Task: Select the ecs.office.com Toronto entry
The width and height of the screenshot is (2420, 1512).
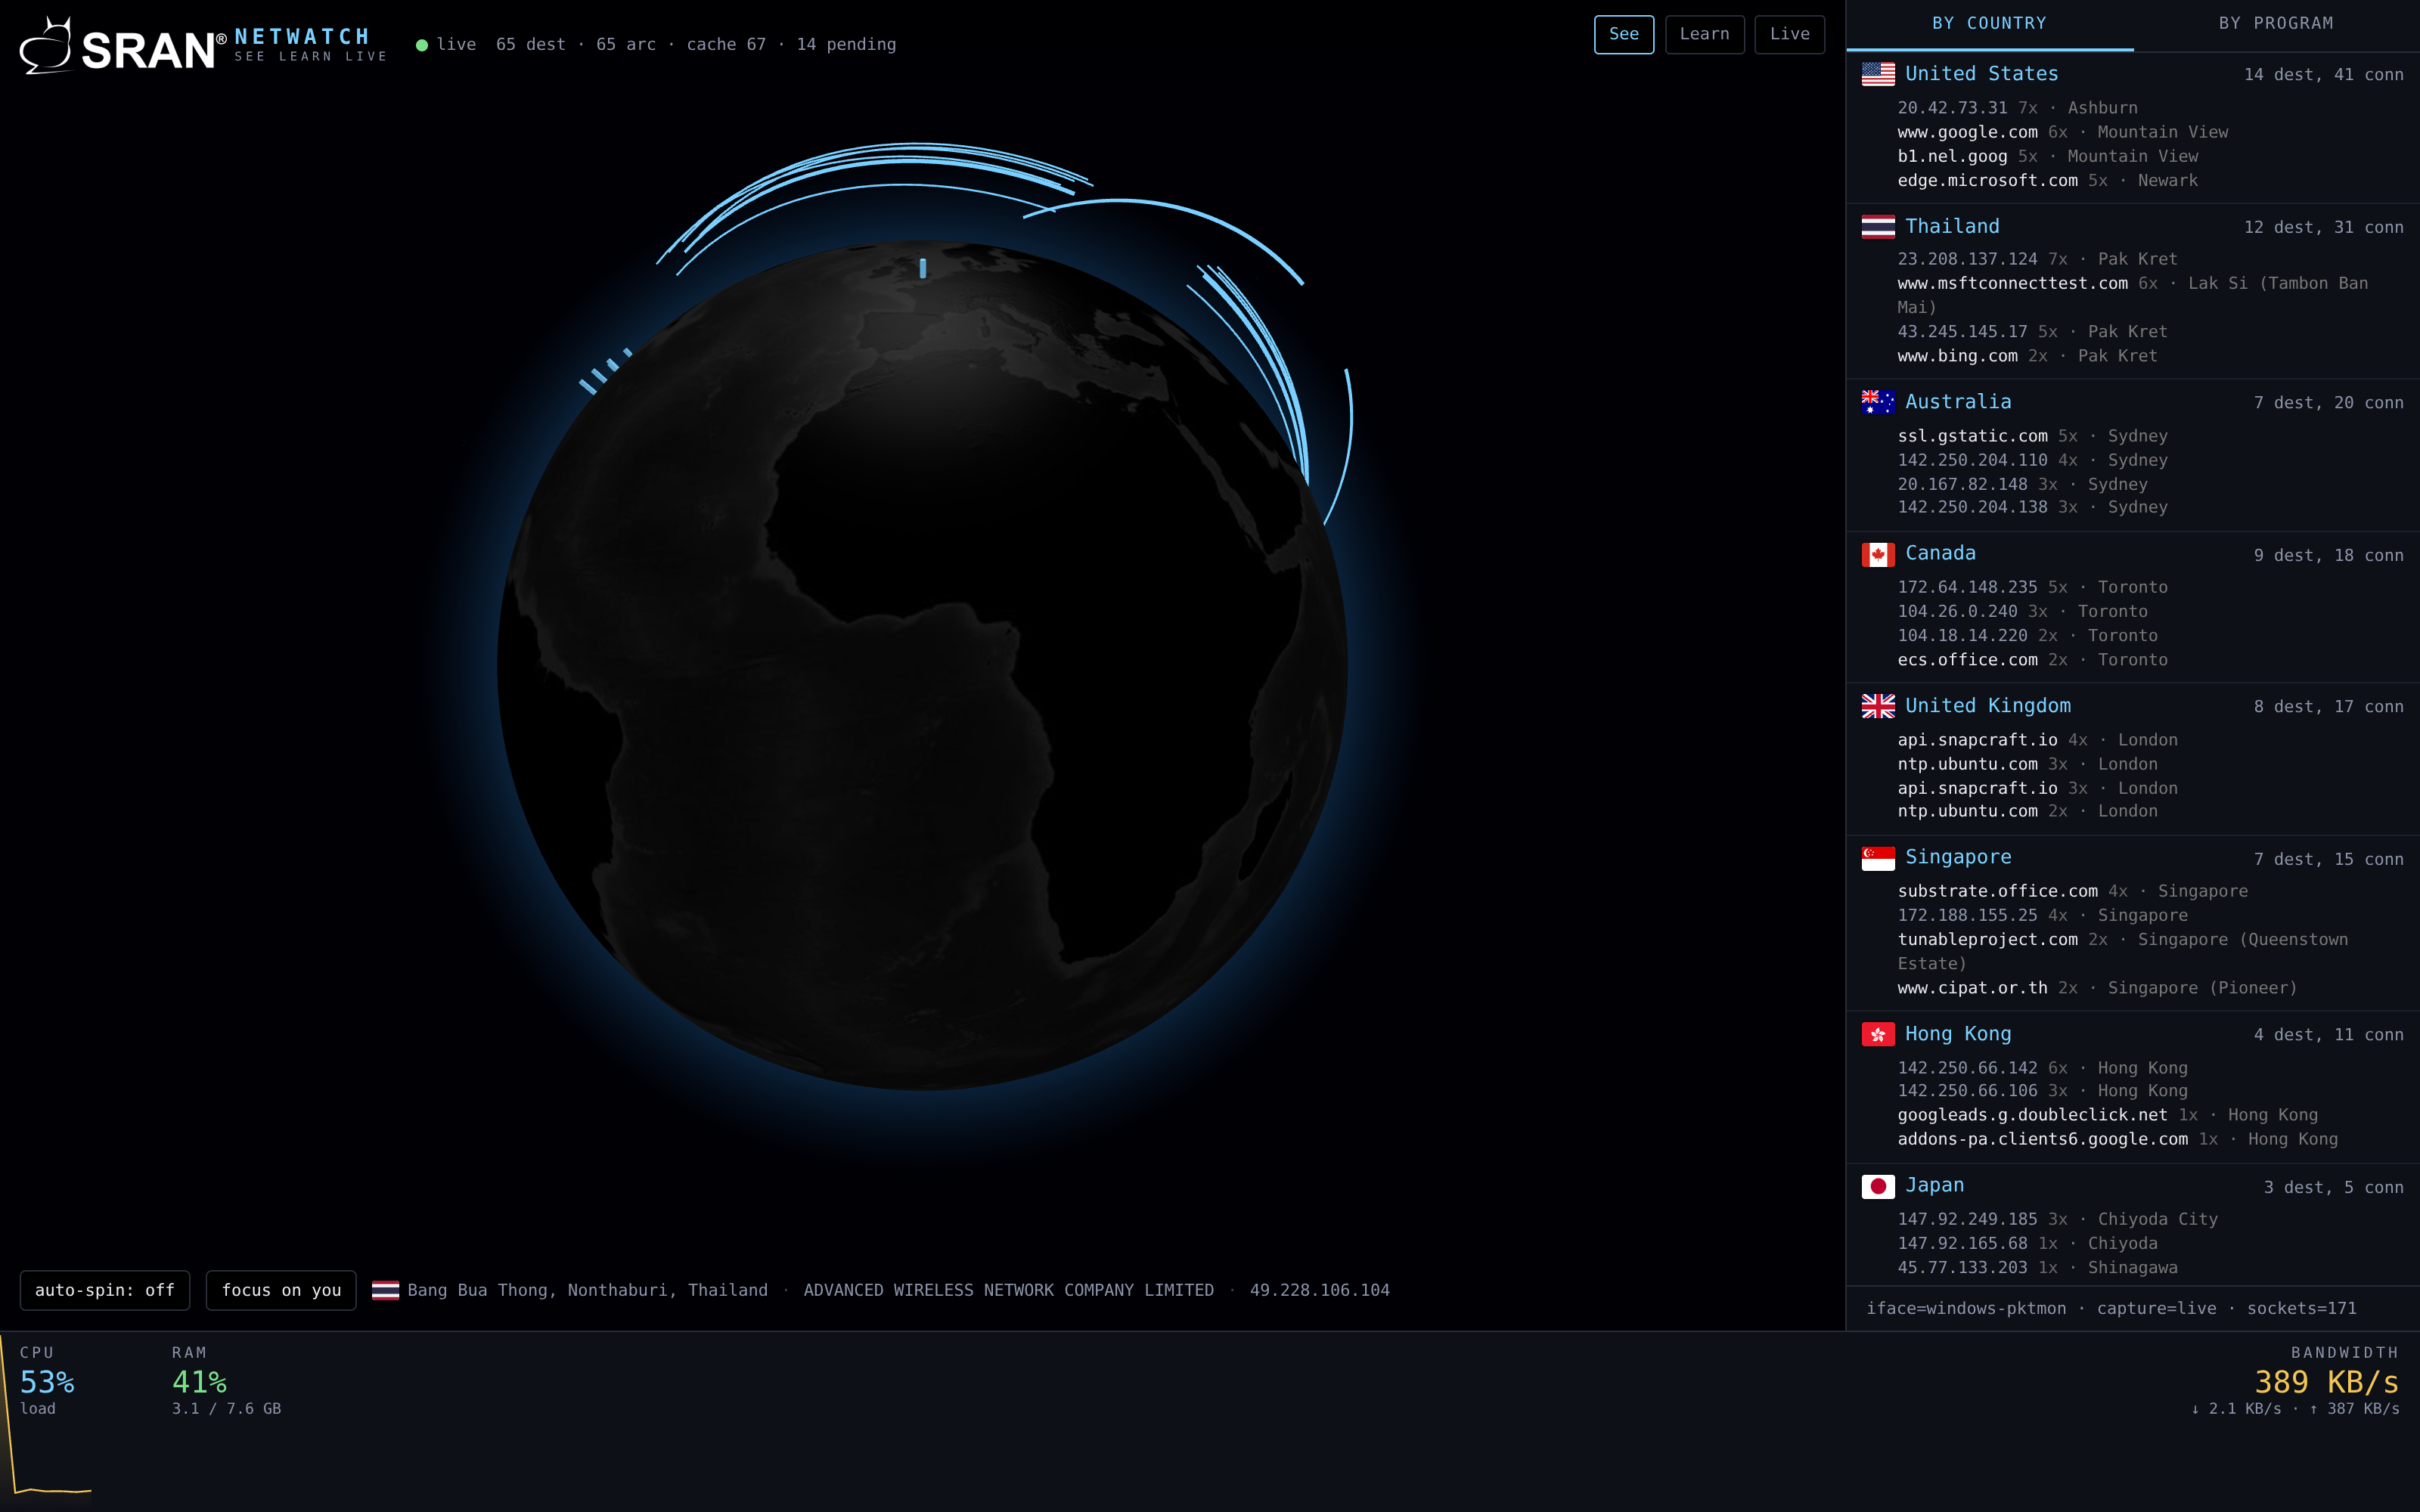Action: tap(2032, 660)
